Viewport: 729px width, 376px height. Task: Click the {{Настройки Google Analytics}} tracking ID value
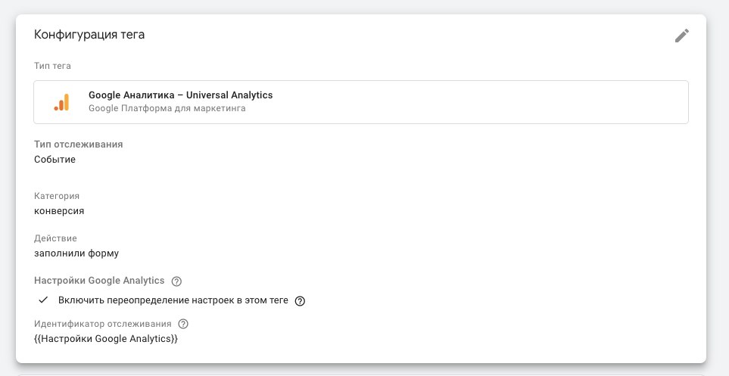click(x=106, y=339)
